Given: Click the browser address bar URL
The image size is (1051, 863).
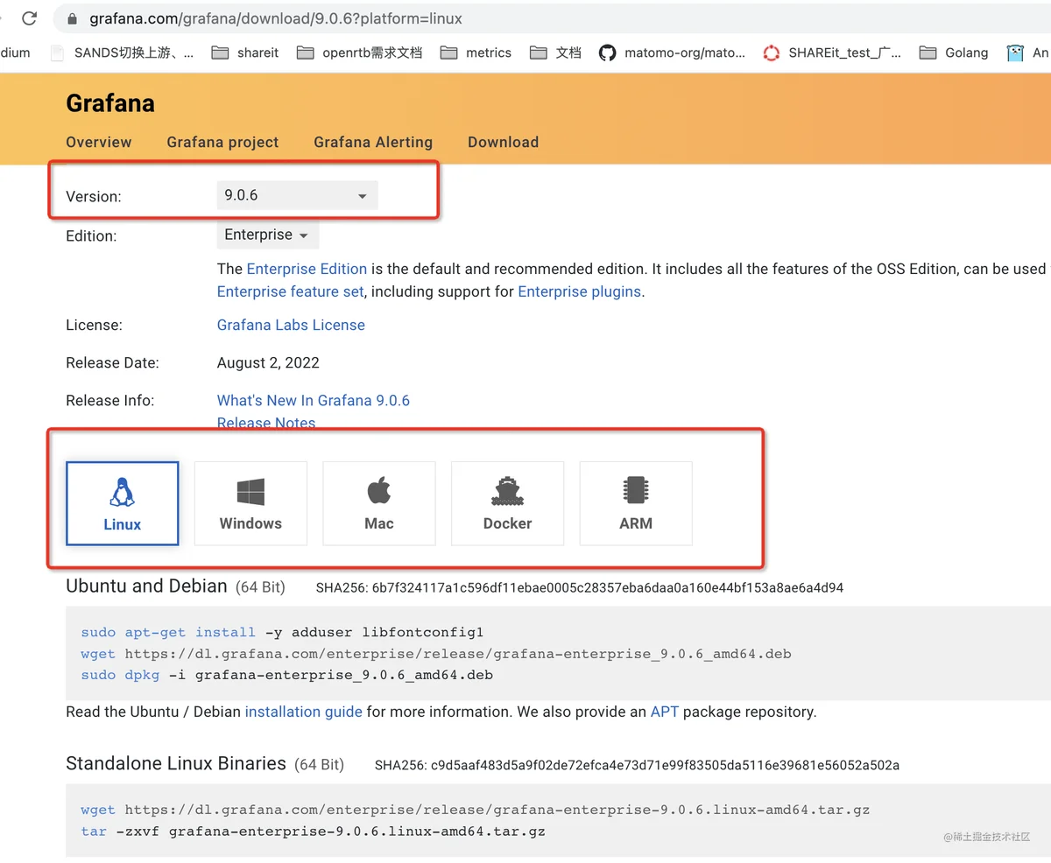Looking at the screenshot, I should click(276, 18).
